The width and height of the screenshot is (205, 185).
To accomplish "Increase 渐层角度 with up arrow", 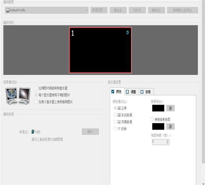I will pos(168,140).
